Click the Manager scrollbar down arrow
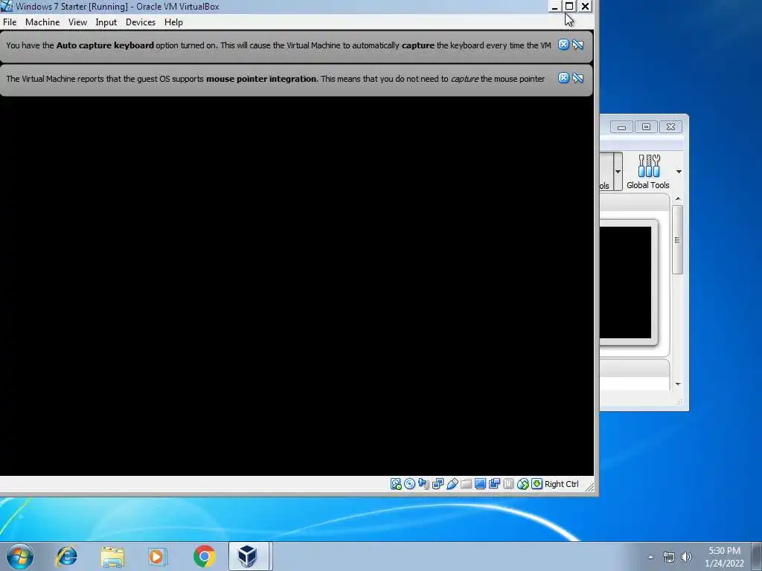 (678, 384)
